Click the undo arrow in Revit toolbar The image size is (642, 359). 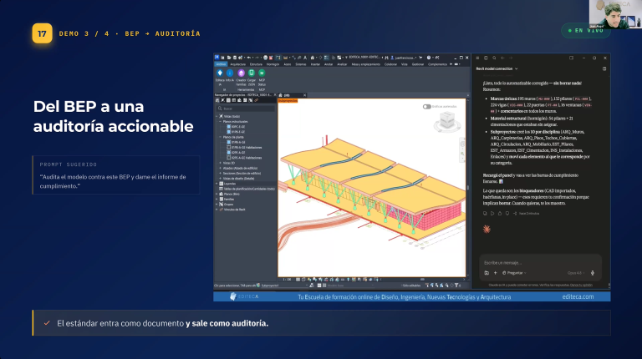pyautogui.click(x=249, y=58)
